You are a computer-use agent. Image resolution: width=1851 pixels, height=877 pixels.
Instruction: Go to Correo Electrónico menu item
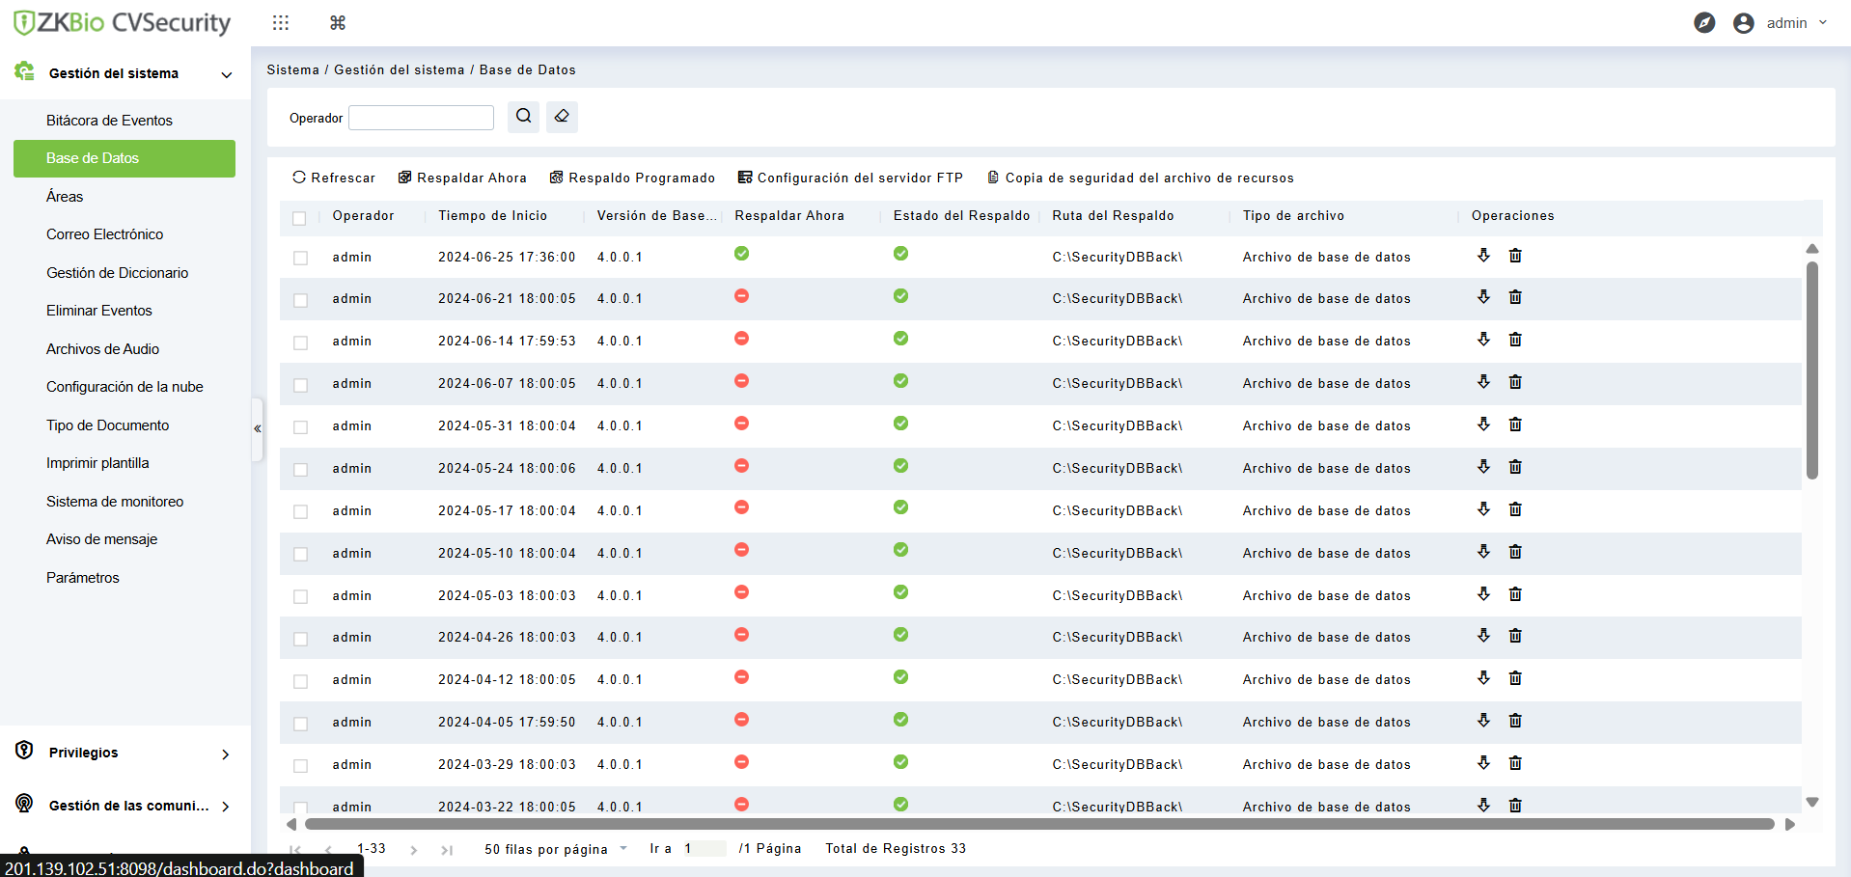104,234
